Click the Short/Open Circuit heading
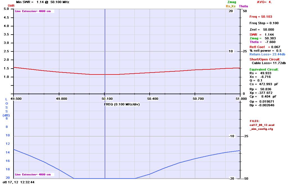Viewport: 288px width, 192px height. (265, 59)
